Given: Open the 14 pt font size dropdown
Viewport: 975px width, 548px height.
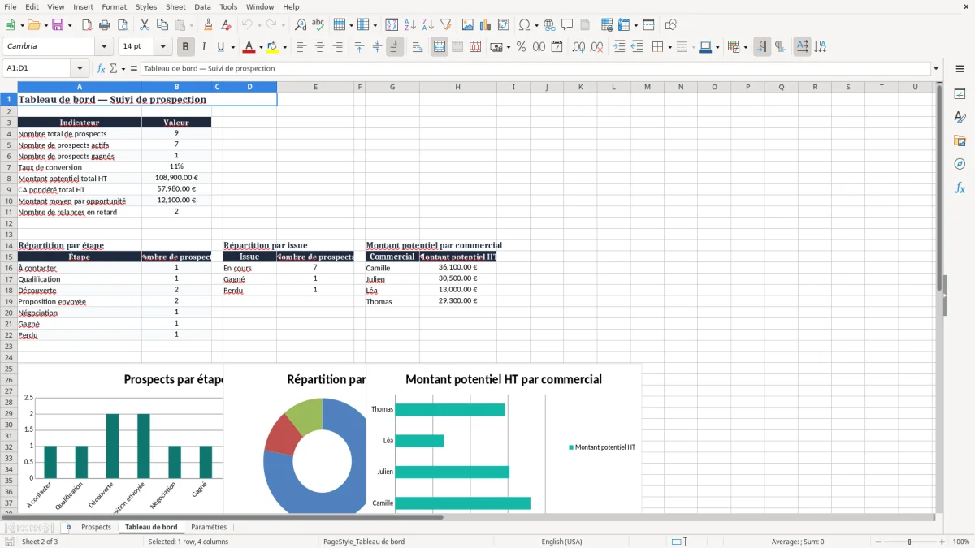Looking at the screenshot, I should click(163, 47).
